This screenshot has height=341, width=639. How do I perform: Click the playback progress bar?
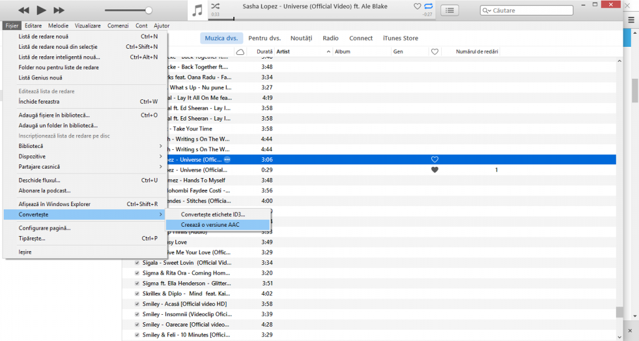click(x=321, y=19)
